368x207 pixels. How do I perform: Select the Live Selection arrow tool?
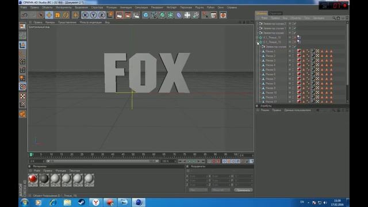[41, 16]
